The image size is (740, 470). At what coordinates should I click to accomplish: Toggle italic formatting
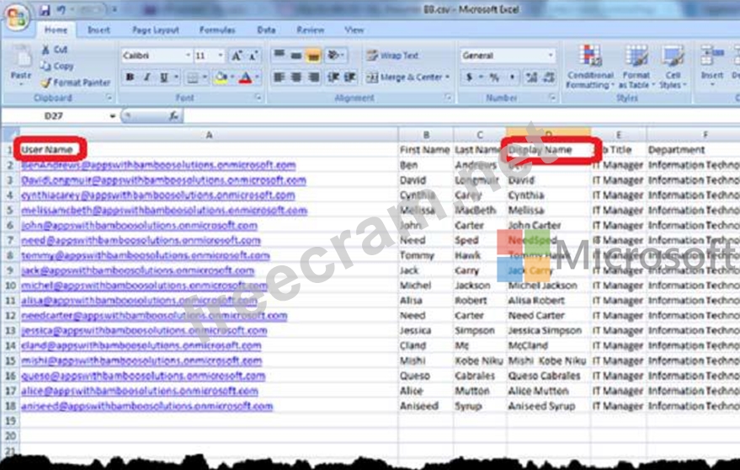[x=146, y=77]
